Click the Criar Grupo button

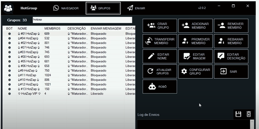160,26
